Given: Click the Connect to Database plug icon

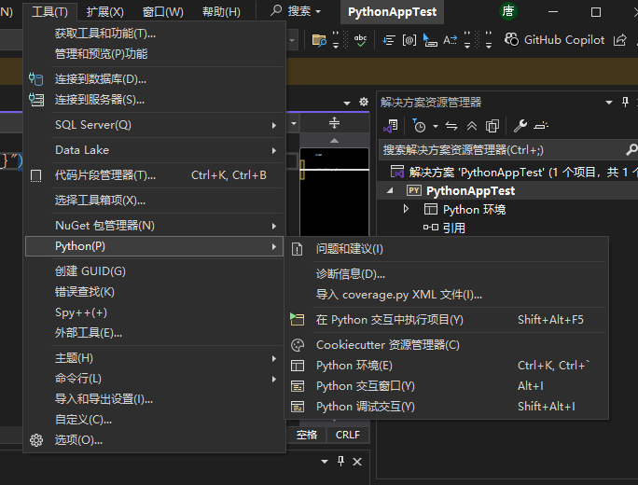Looking at the screenshot, I should click(x=35, y=78).
